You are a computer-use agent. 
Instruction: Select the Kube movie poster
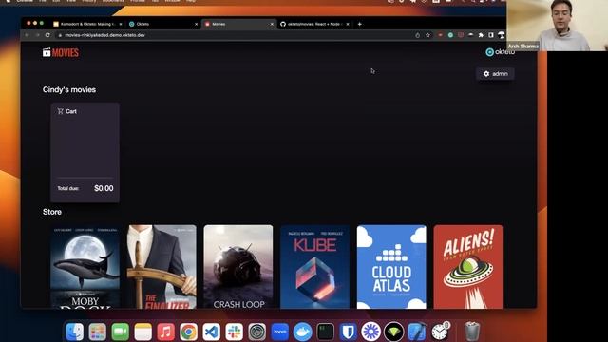(314, 267)
